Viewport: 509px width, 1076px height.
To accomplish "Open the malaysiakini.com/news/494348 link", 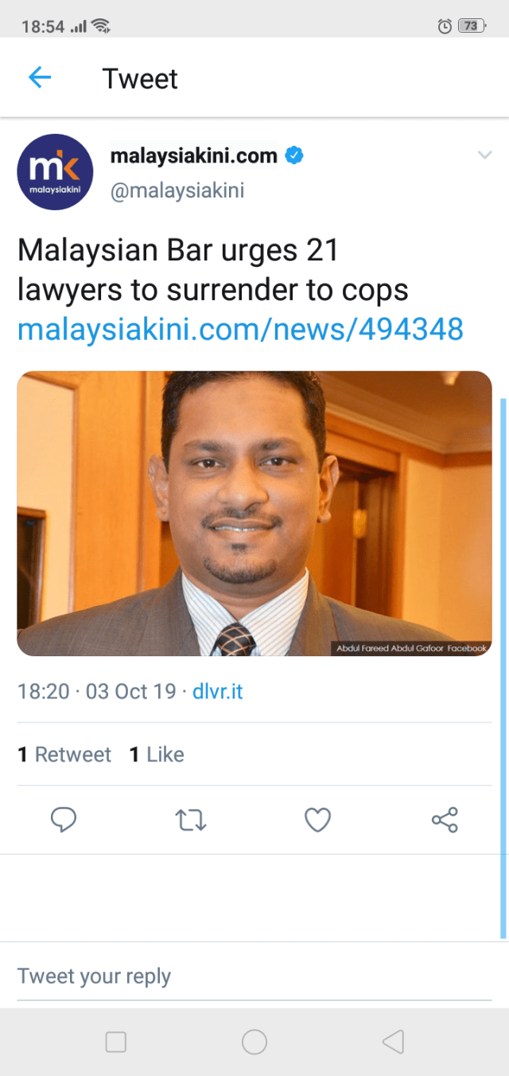I will pyautogui.click(x=240, y=328).
